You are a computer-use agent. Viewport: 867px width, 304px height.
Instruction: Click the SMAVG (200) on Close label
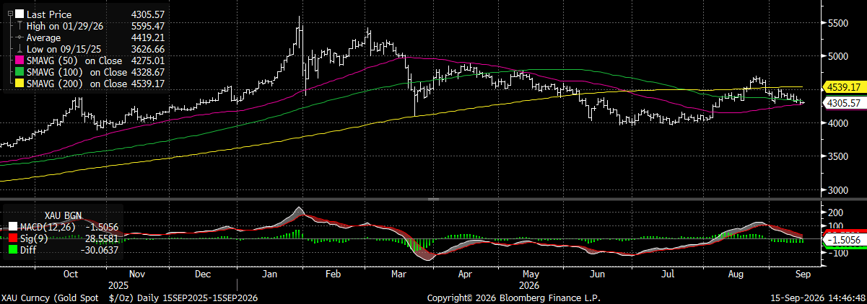click(x=76, y=84)
